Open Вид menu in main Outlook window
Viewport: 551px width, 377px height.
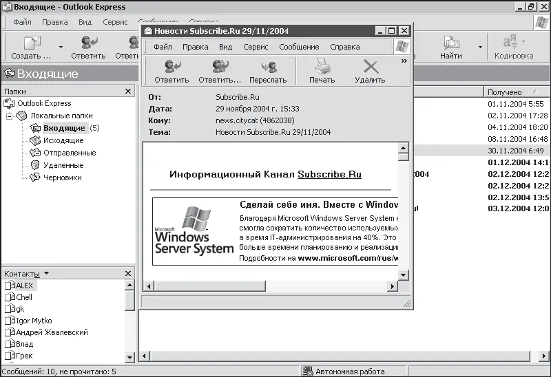click(x=85, y=22)
